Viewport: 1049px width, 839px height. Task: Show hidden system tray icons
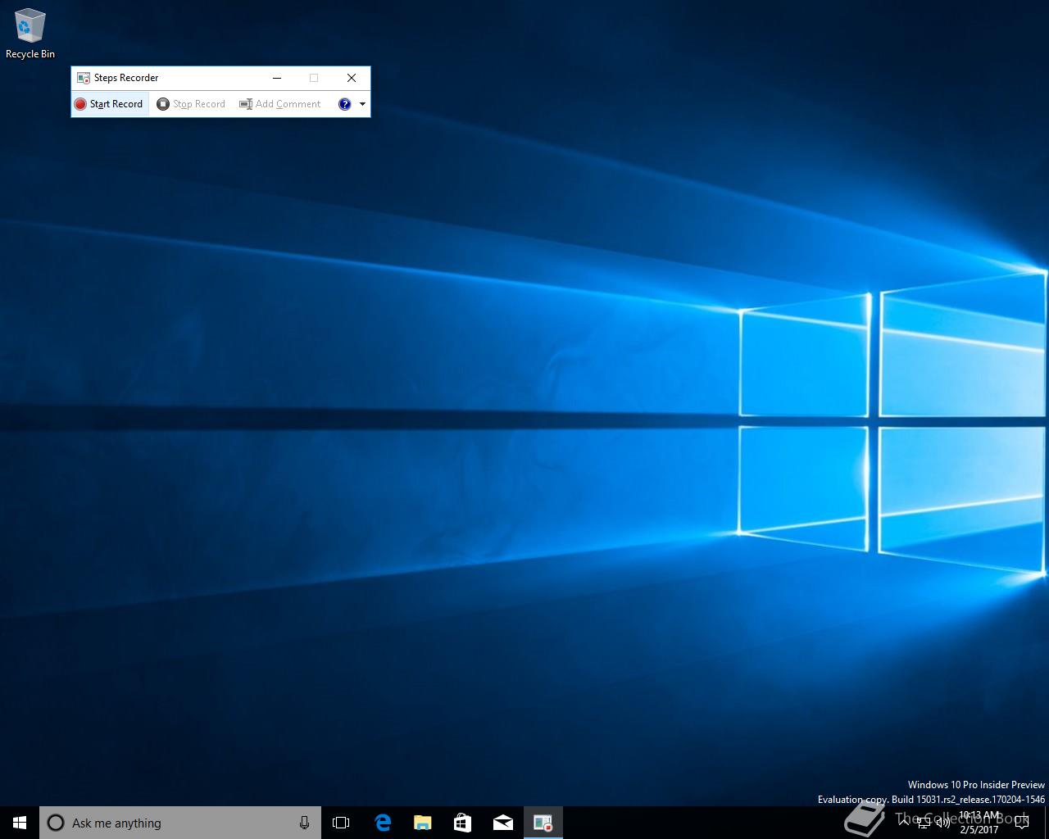point(903,823)
